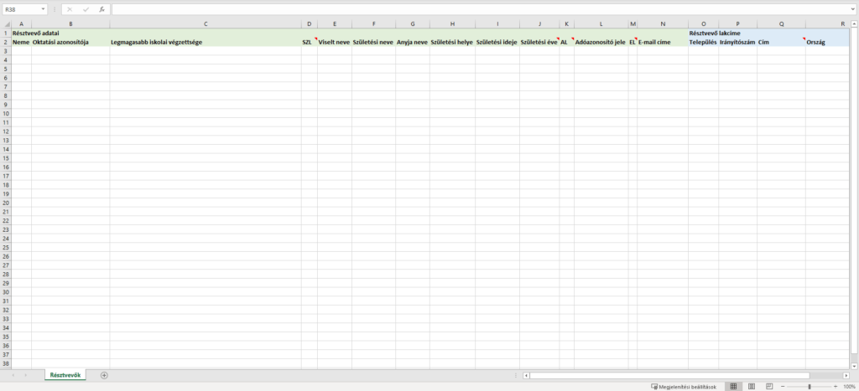Image resolution: width=859 pixels, height=391 pixels.
Task: Expand the formula bar with chevron
Action: click(x=852, y=9)
